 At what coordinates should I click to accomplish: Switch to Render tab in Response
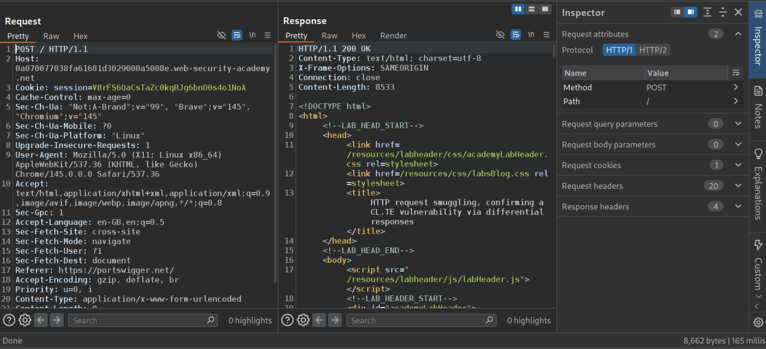point(393,36)
